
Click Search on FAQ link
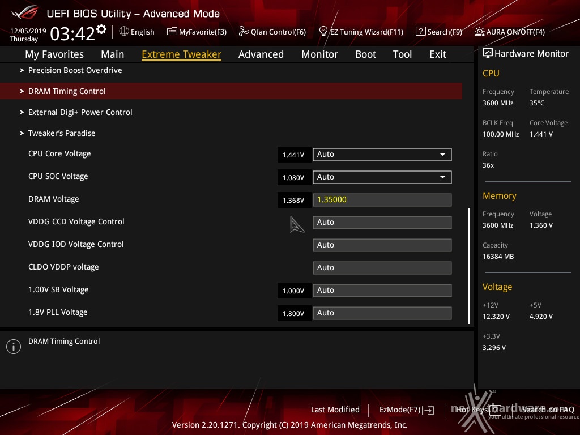(548, 410)
